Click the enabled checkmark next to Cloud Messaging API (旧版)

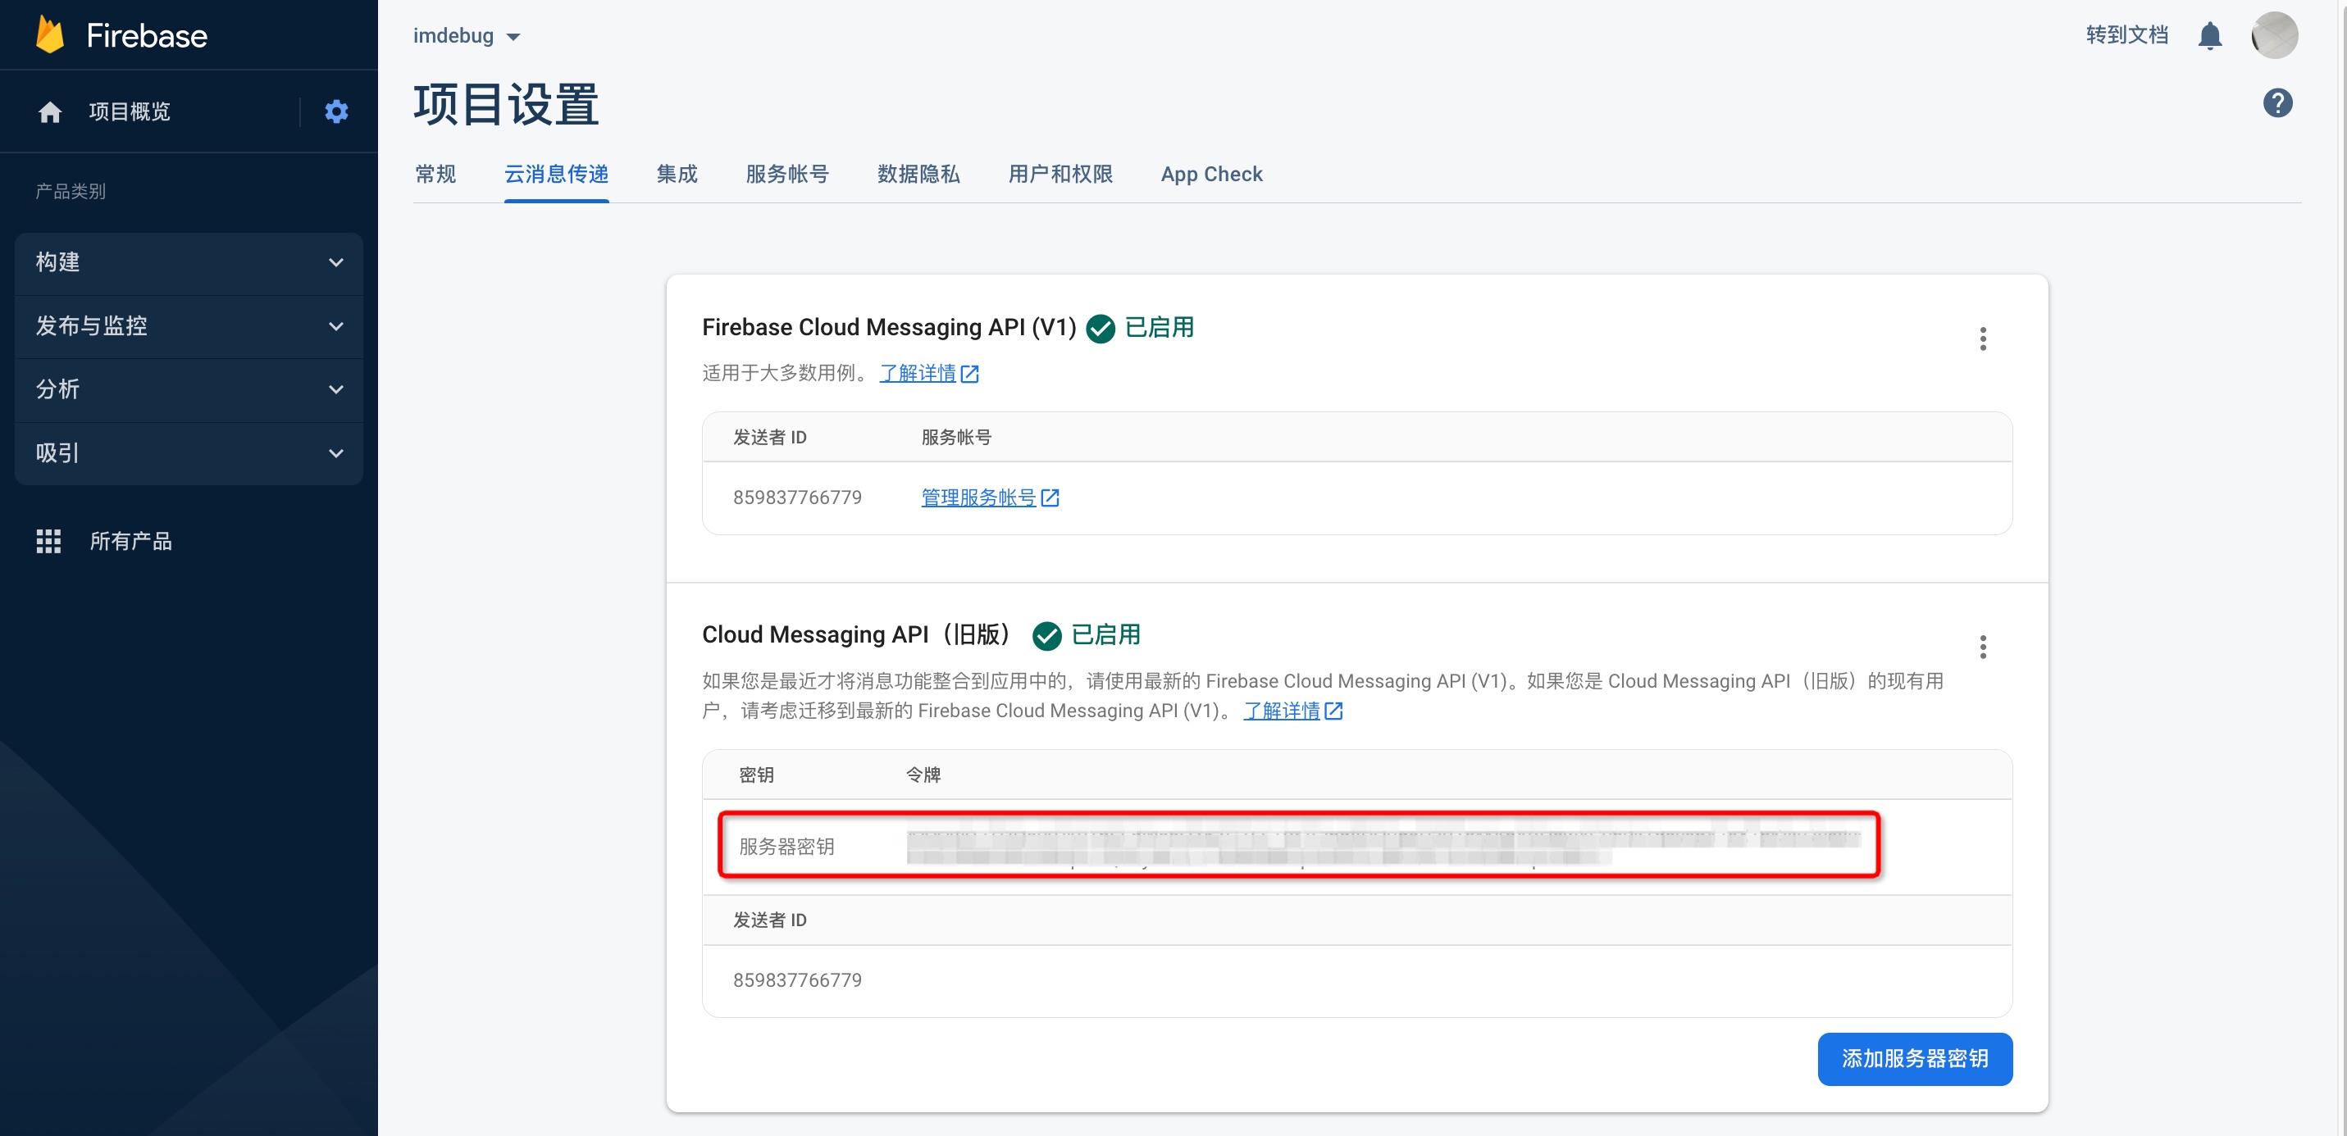(1047, 636)
